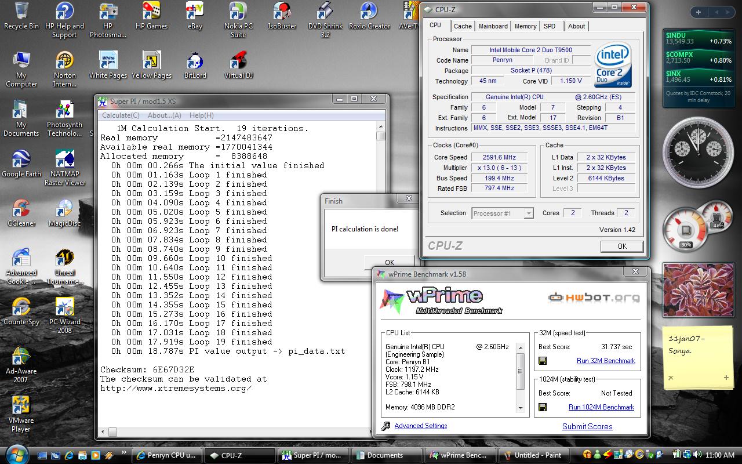Viewport: 742px width, 464px height.
Task: Open the Processor #1 selection dropdown
Action: point(503,213)
